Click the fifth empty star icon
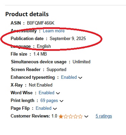 (80, 116)
